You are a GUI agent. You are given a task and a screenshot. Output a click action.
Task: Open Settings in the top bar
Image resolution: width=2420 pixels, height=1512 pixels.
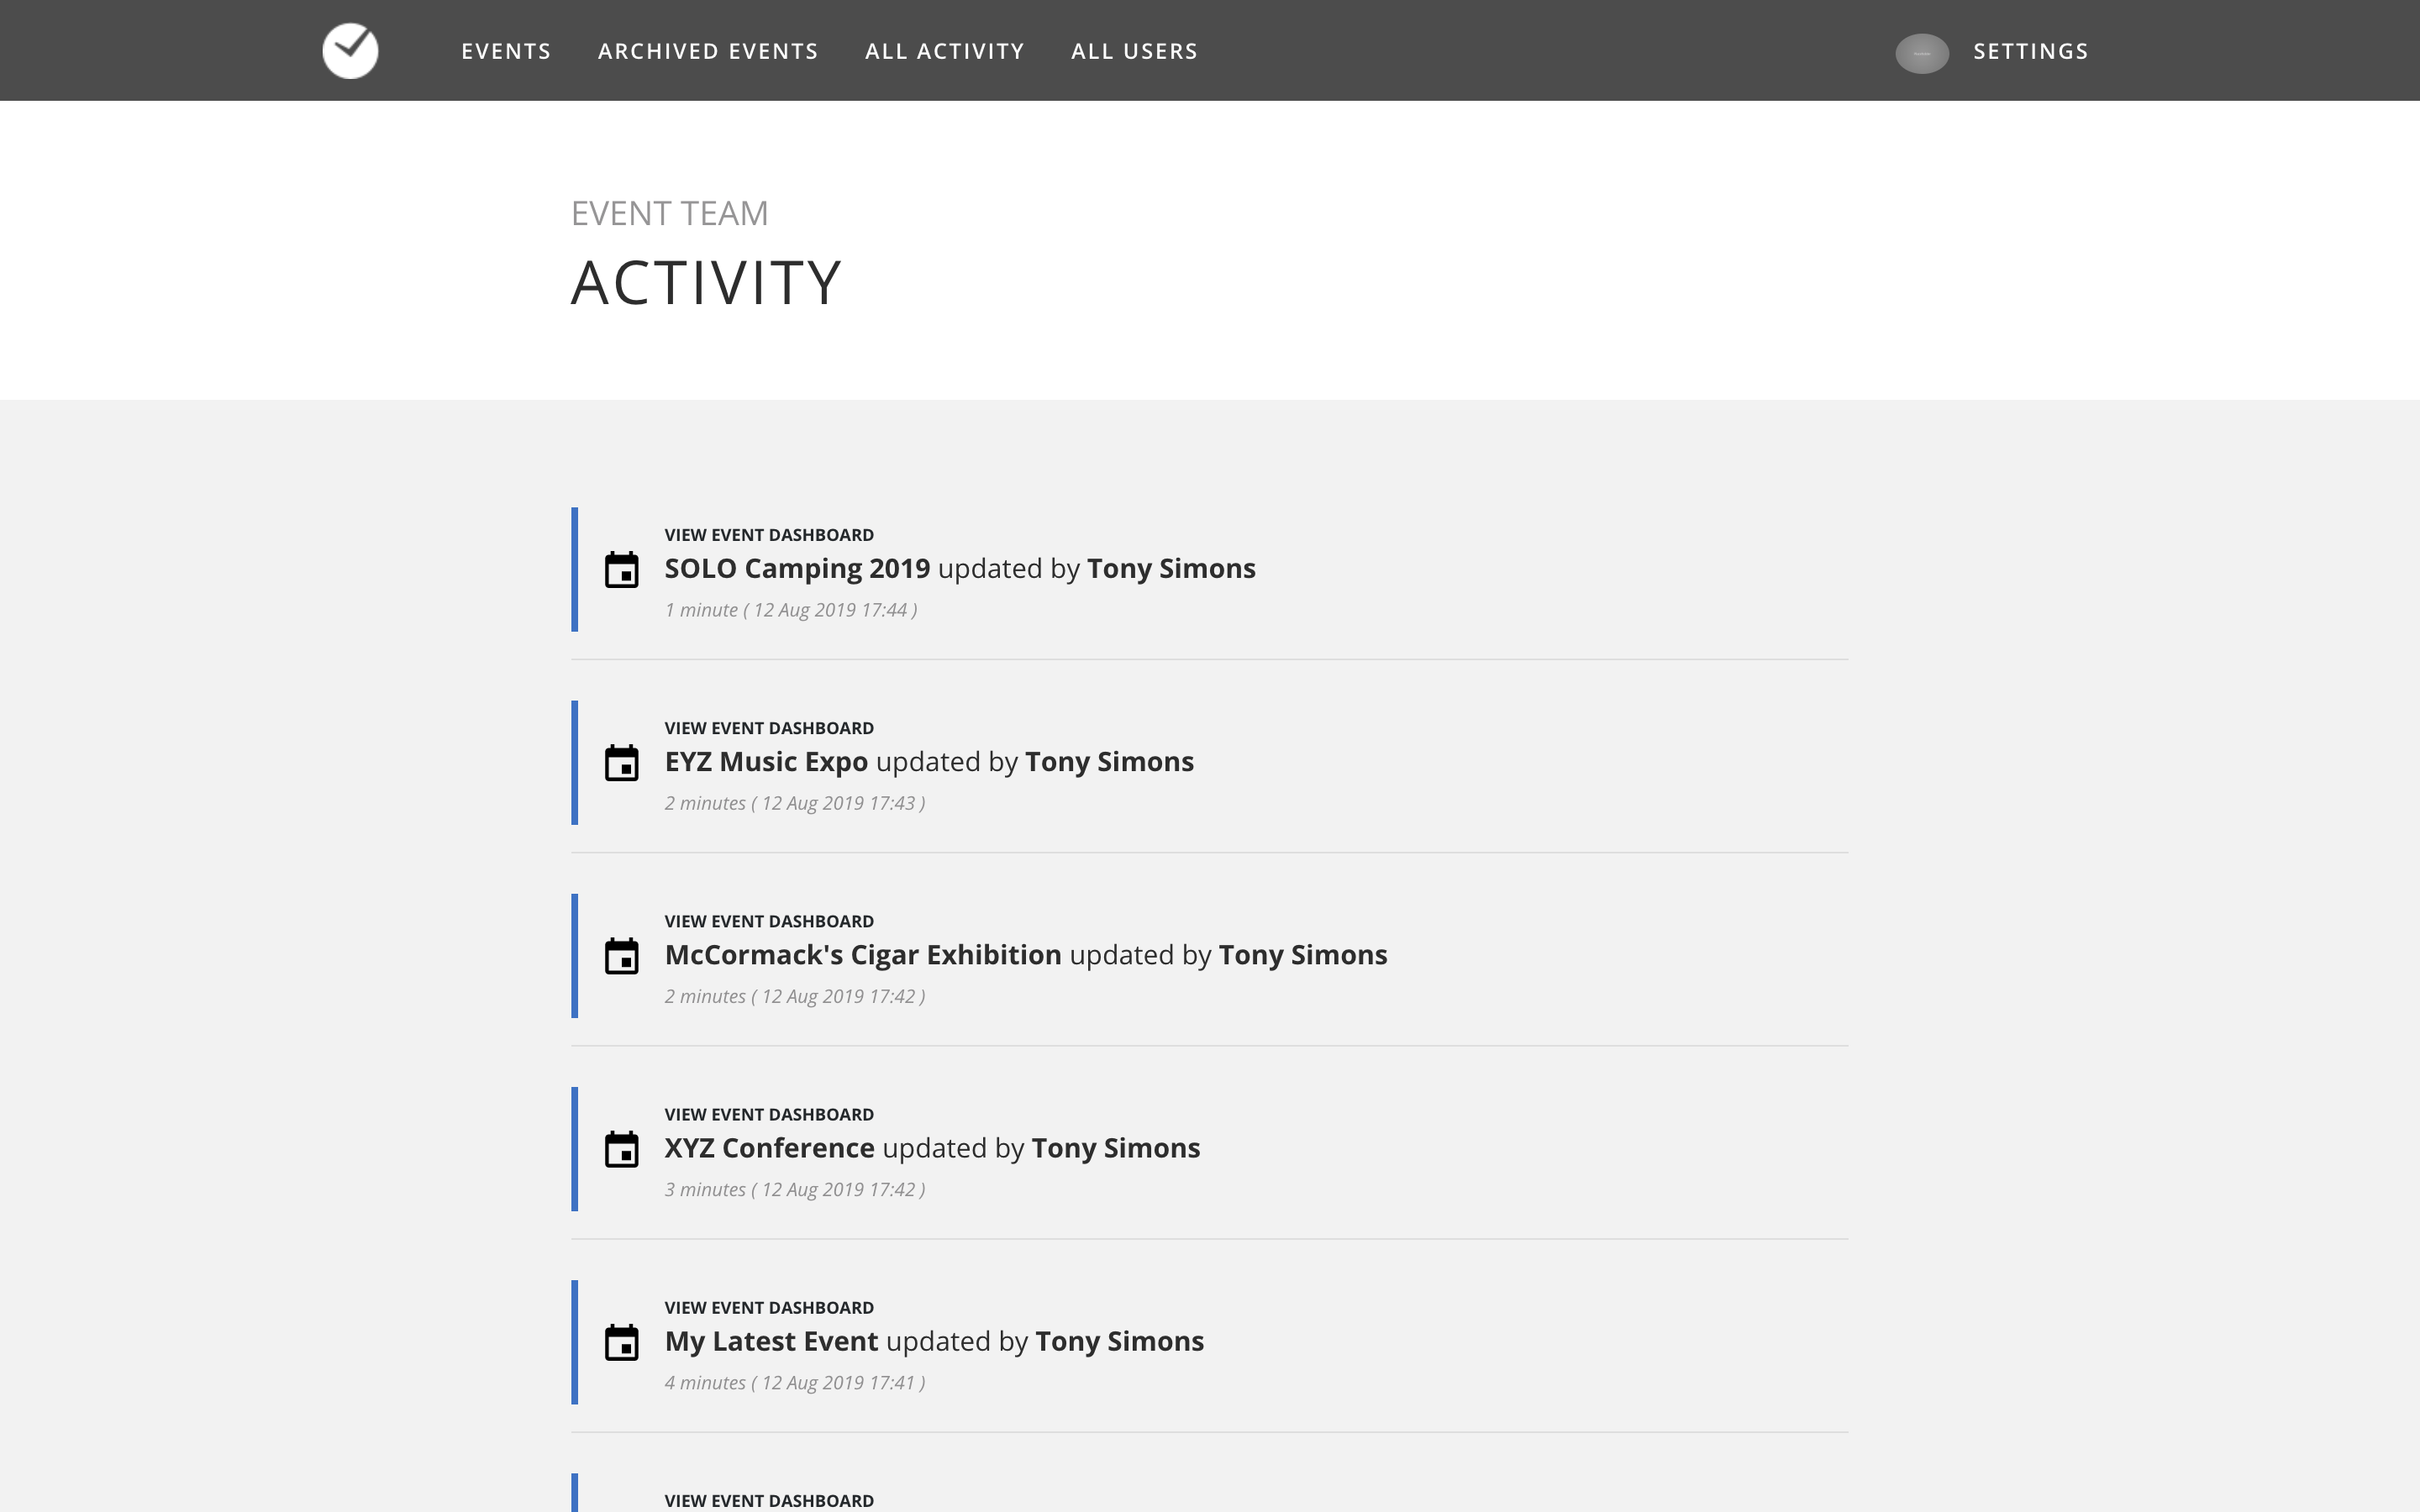pyautogui.click(x=2030, y=51)
